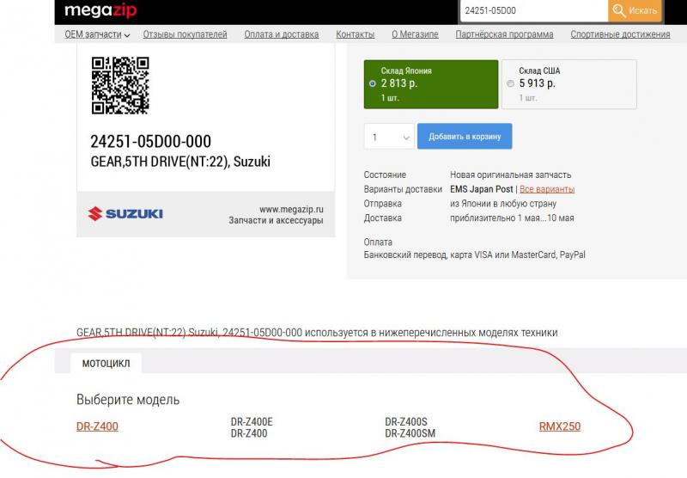687x478 pixels.
Task: Focus the search field containing 24251-05D00
Action: (x=534, y=10)
